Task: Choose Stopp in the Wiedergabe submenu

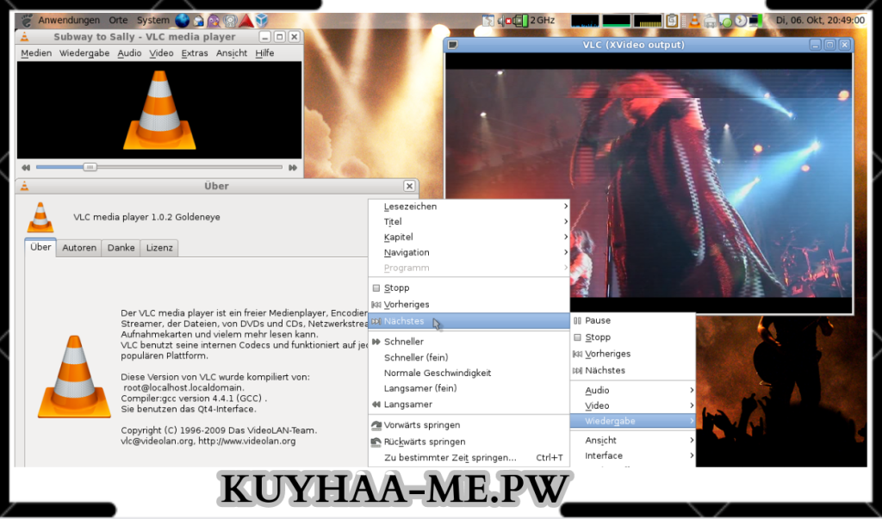Action: pyautogui.click(x=469, y=287)
